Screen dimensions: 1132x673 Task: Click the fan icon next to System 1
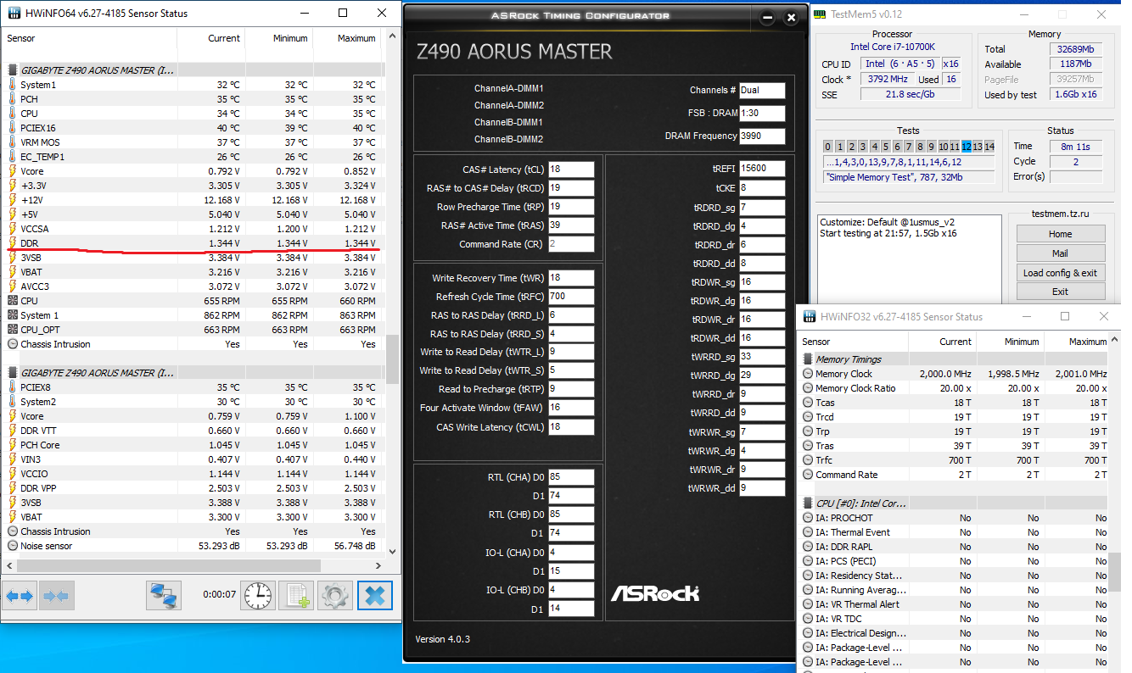pos(13,315)
